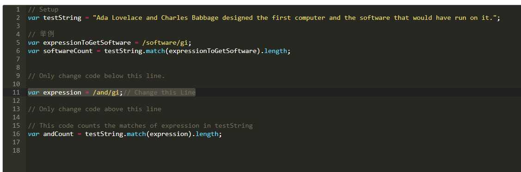
Task: Click line number 18 in the gutter
Action: [16, 150]
